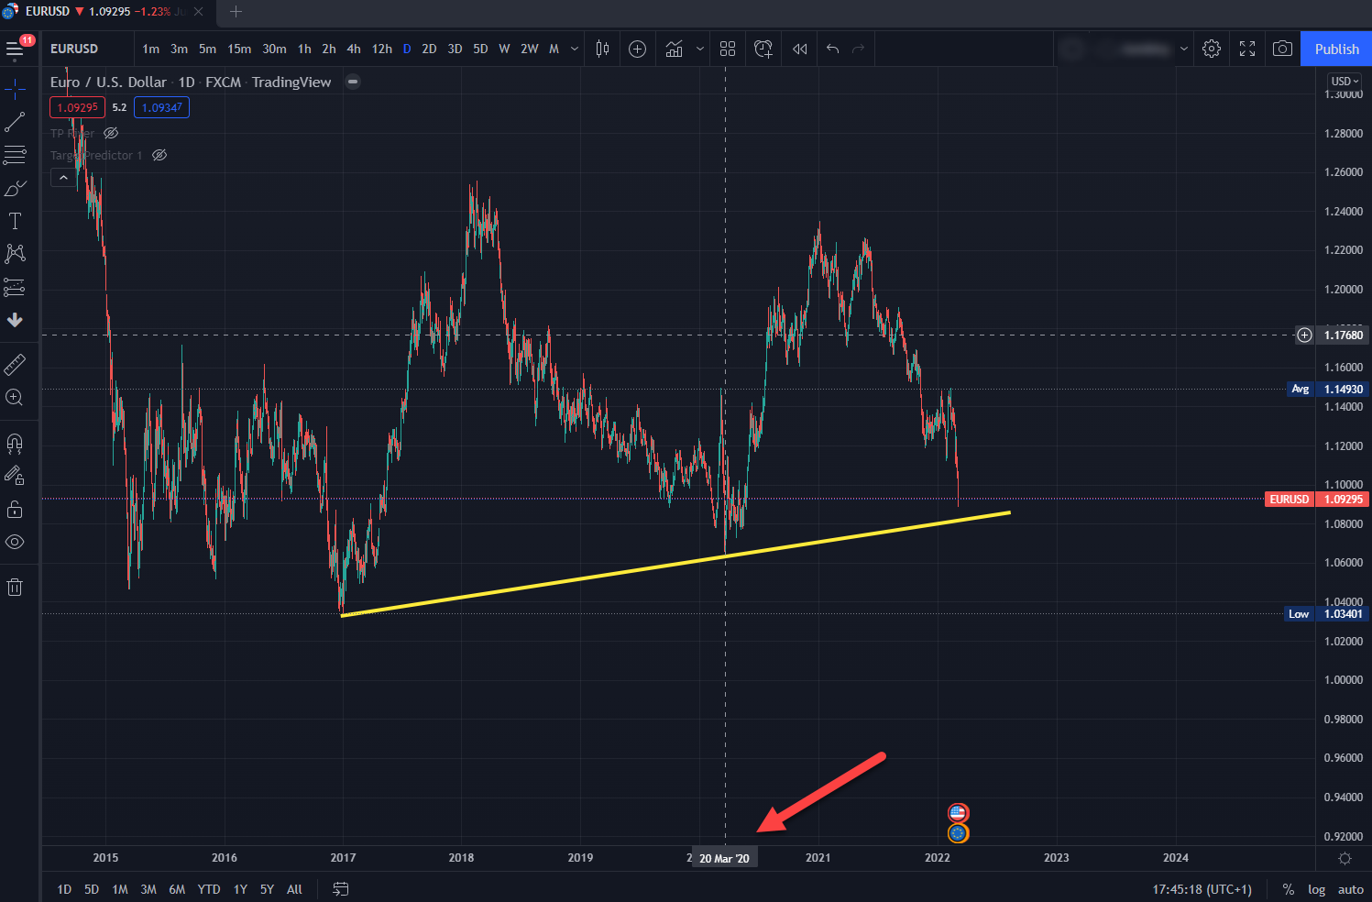Switch to the 15m timeframe

[239, 49]
